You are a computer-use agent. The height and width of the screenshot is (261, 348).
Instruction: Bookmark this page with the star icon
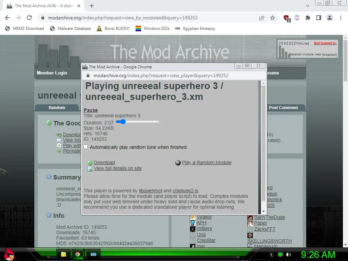point(273,18)
